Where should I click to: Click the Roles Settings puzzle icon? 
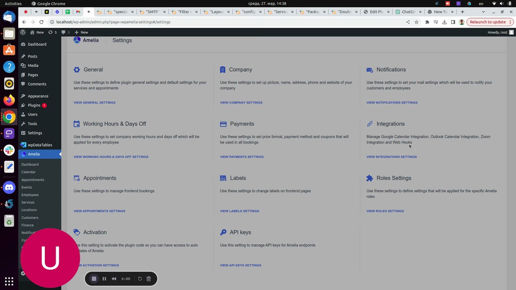(x=370, y=178)
